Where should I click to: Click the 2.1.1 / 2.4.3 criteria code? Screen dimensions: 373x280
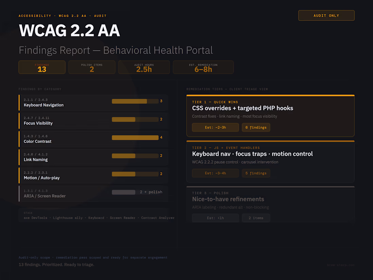36,100
